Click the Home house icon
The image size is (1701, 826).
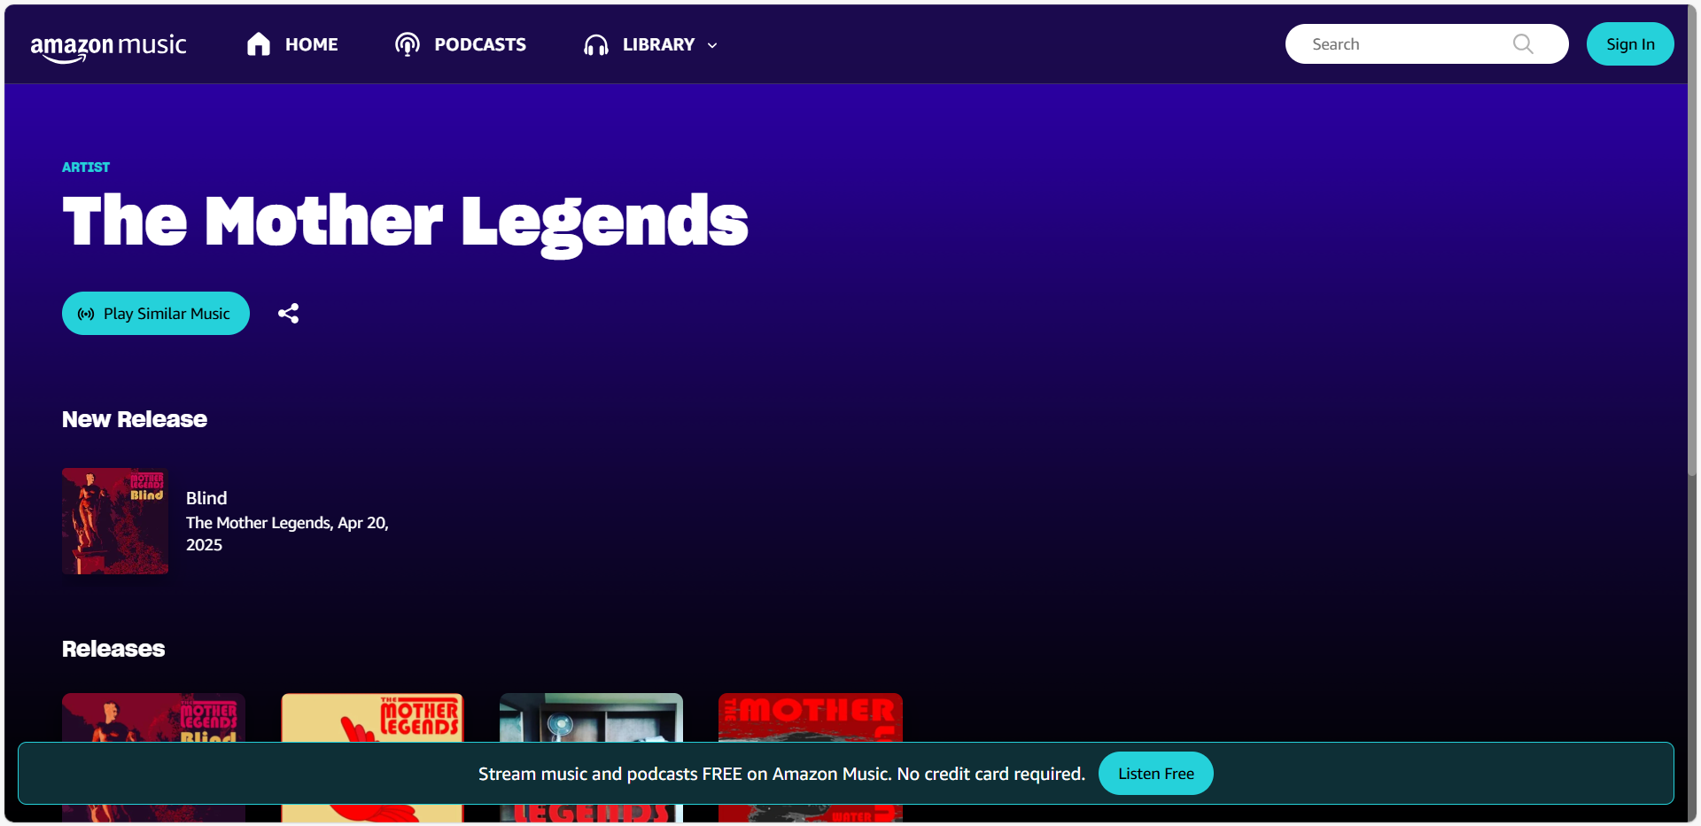(258, 44)
